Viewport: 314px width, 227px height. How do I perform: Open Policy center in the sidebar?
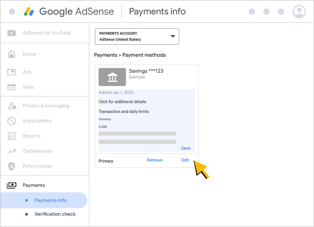pos(37,166)
